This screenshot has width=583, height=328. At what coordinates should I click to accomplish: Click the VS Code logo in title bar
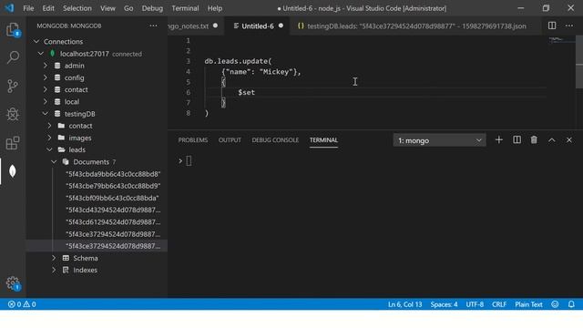(10, 8)
